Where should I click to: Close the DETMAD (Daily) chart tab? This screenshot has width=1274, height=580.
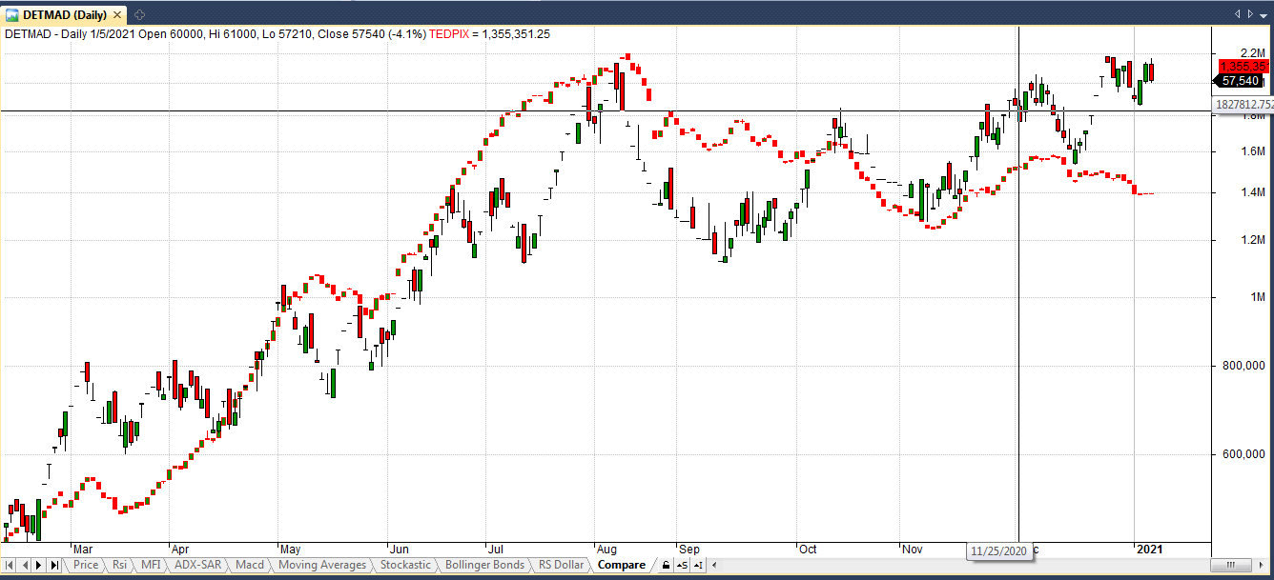[x=119, y=13]
